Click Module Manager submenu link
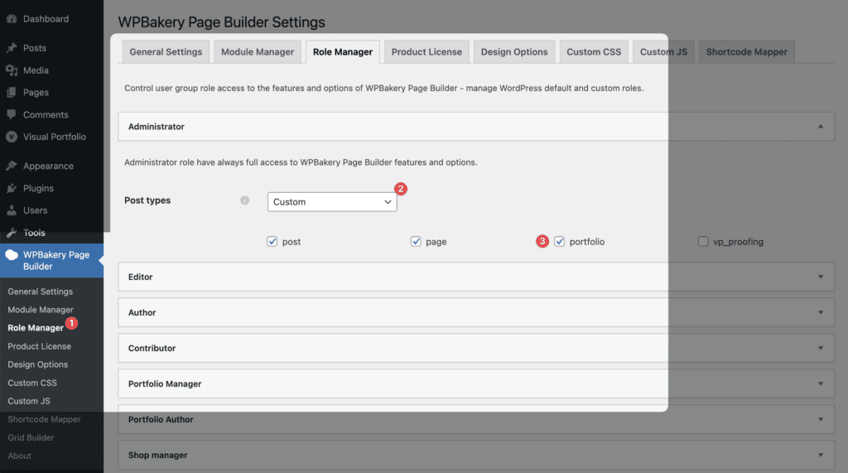This screenshot has height=473, width=848. pyautogui.click(x=41, y=310)
